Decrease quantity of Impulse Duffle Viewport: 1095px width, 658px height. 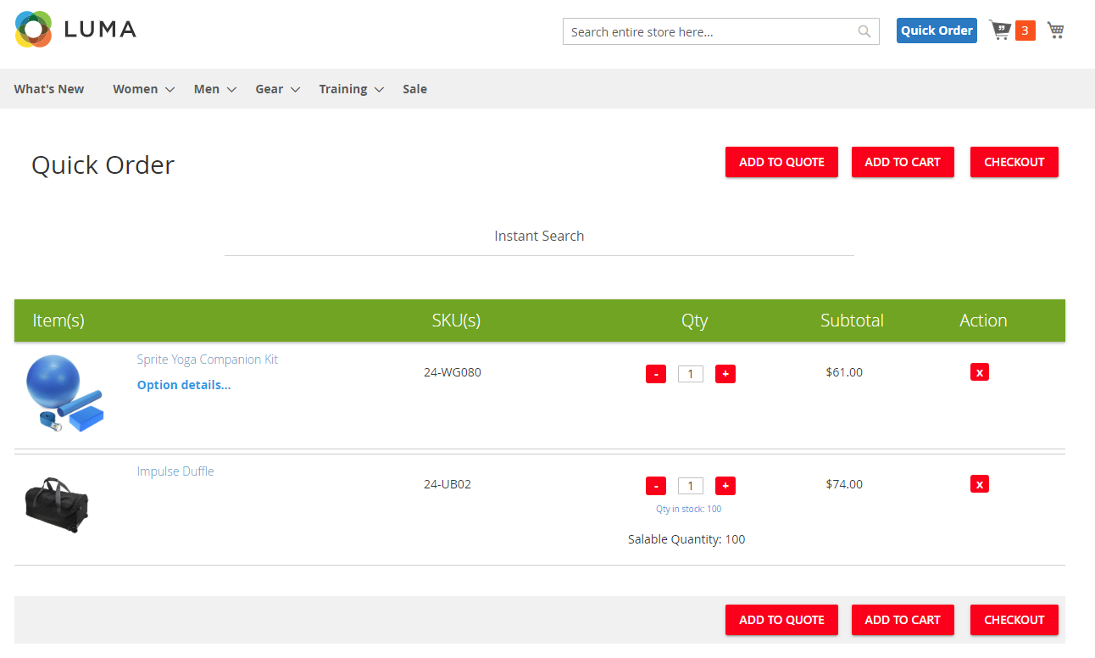(655, 486)
